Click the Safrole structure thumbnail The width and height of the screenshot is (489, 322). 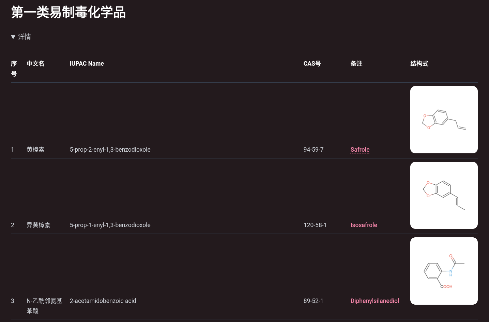pyautogui.click(x=444, y=119)
